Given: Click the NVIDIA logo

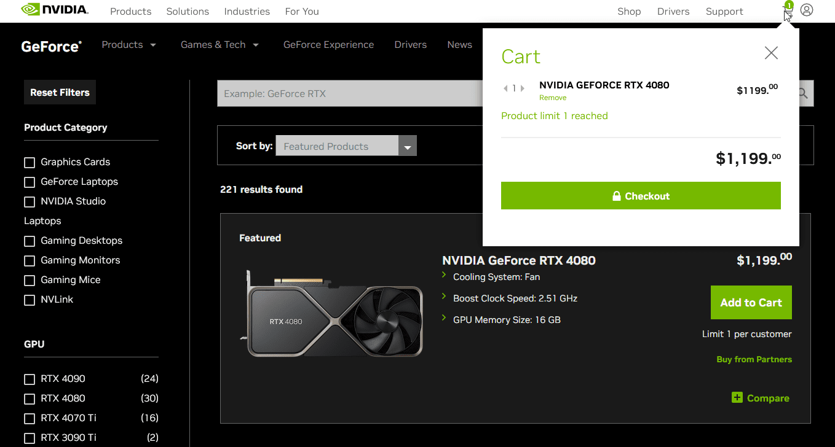Looking at the screenshot, I should click(x=54, y=10).
